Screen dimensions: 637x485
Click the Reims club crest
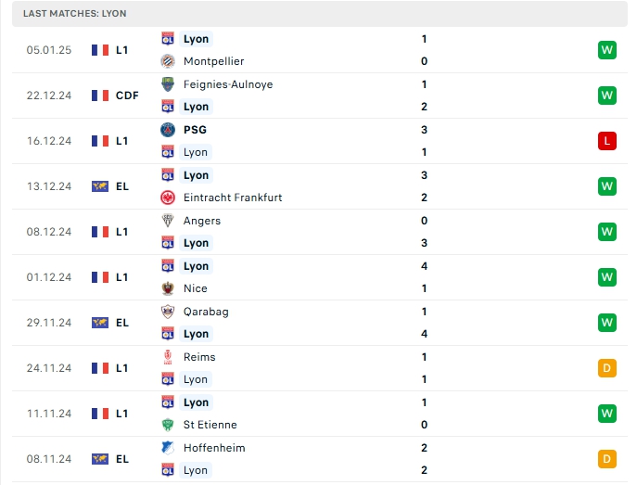(x=168, y=357)
